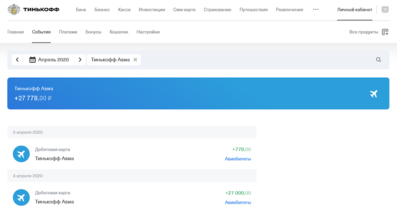The image size is (397, 211).
Task: Select Сим-карта in the header
Action: pyautogui.click(x=184, y=10)
